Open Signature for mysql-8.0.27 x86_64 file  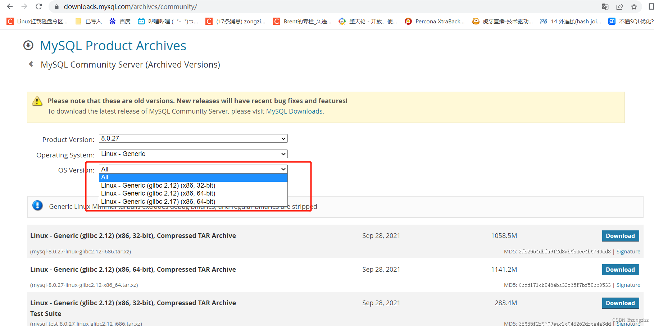[628, 285]
